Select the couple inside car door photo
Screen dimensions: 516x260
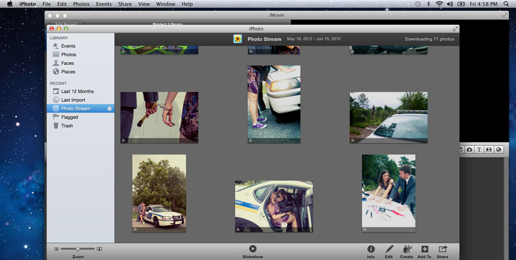point(274,207)
